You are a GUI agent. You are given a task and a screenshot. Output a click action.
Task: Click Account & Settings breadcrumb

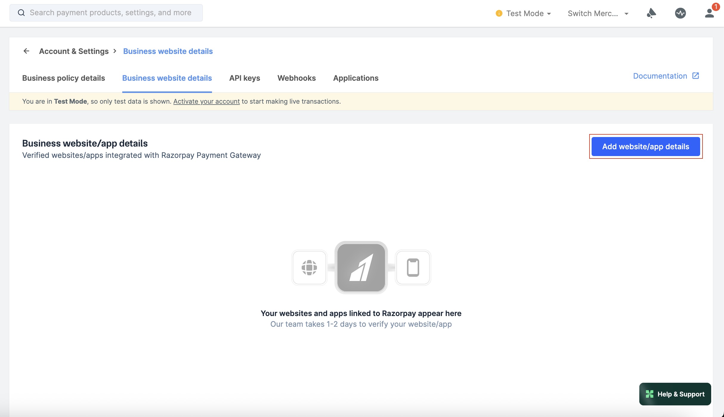74,51
